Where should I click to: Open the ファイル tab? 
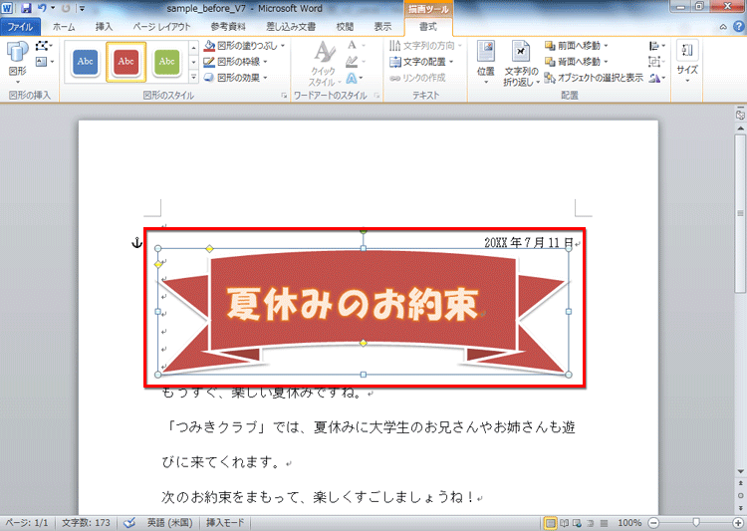point(21,27)
